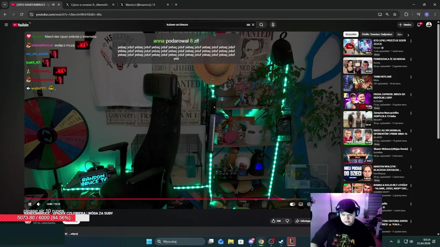Open options for POWIEDZIAŁA ŻE GO KOCHA
Screen dimensions: 440x247
411,59
